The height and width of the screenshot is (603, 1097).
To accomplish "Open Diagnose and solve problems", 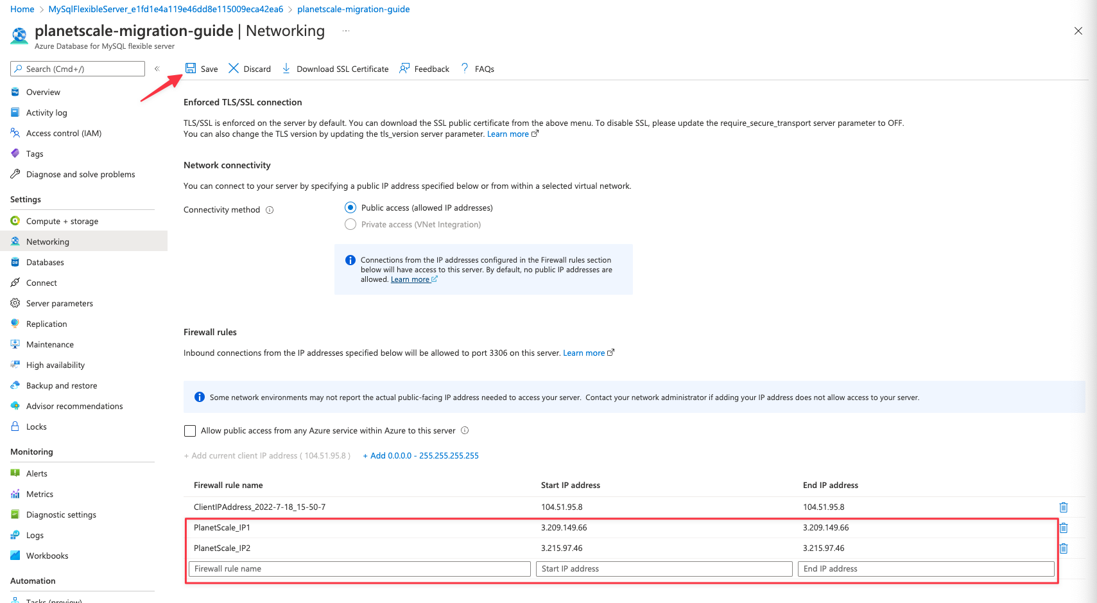I will (x=80, y=173).
